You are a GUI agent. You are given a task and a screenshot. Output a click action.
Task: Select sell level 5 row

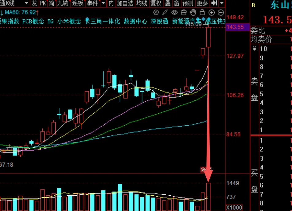(x=276, y=94)
